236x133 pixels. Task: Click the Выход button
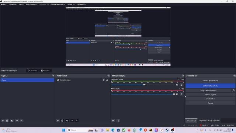point(210,103)
